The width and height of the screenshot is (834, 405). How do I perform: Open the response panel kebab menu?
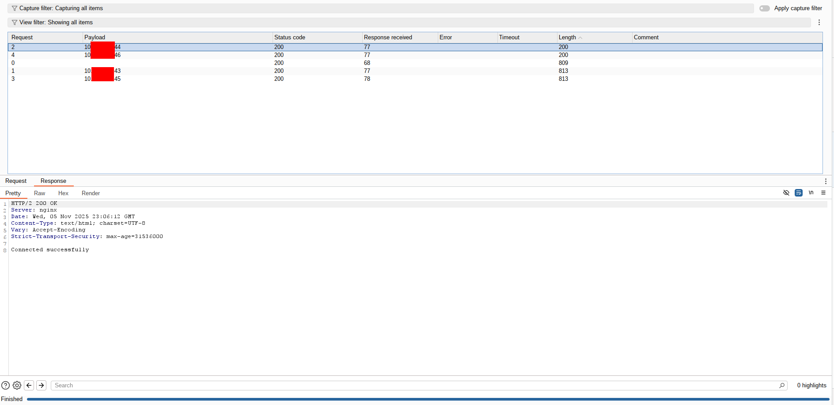click(x=826, y=181)
